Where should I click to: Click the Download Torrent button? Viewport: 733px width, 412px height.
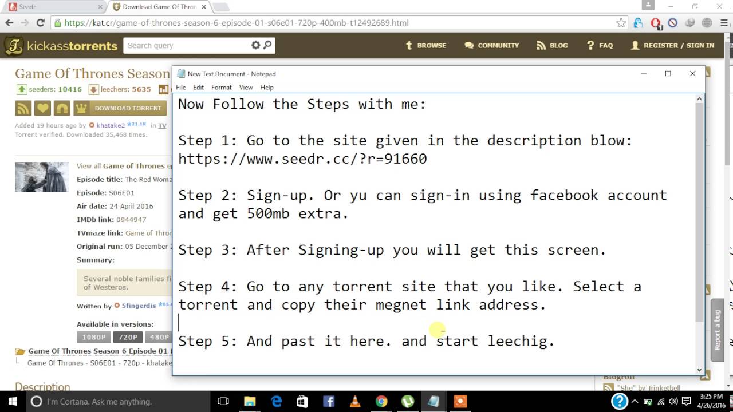click(120, 108)
